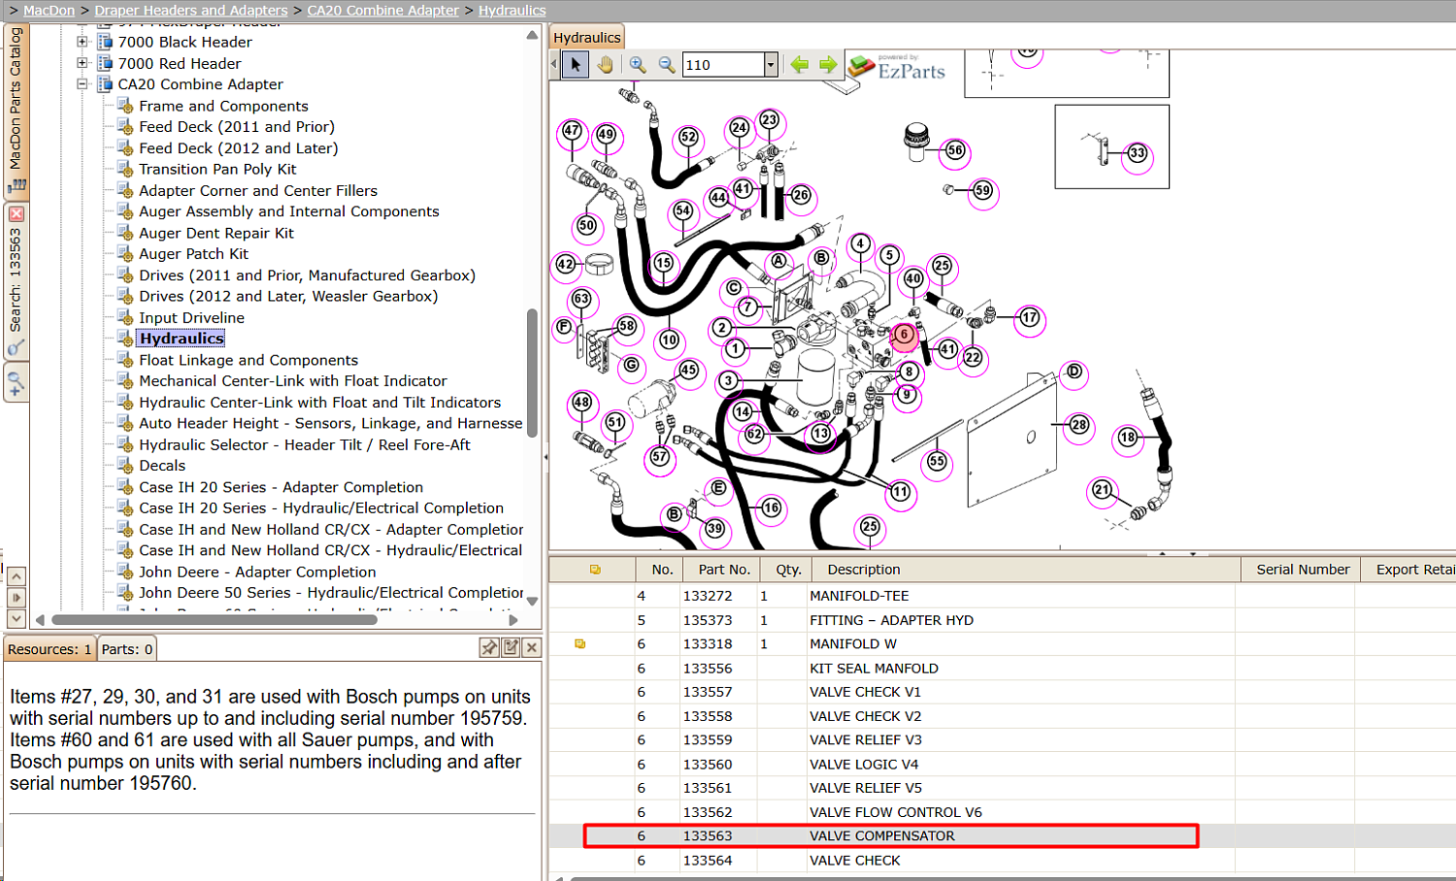Open a new search with the magnifier-plus icon

16,382
